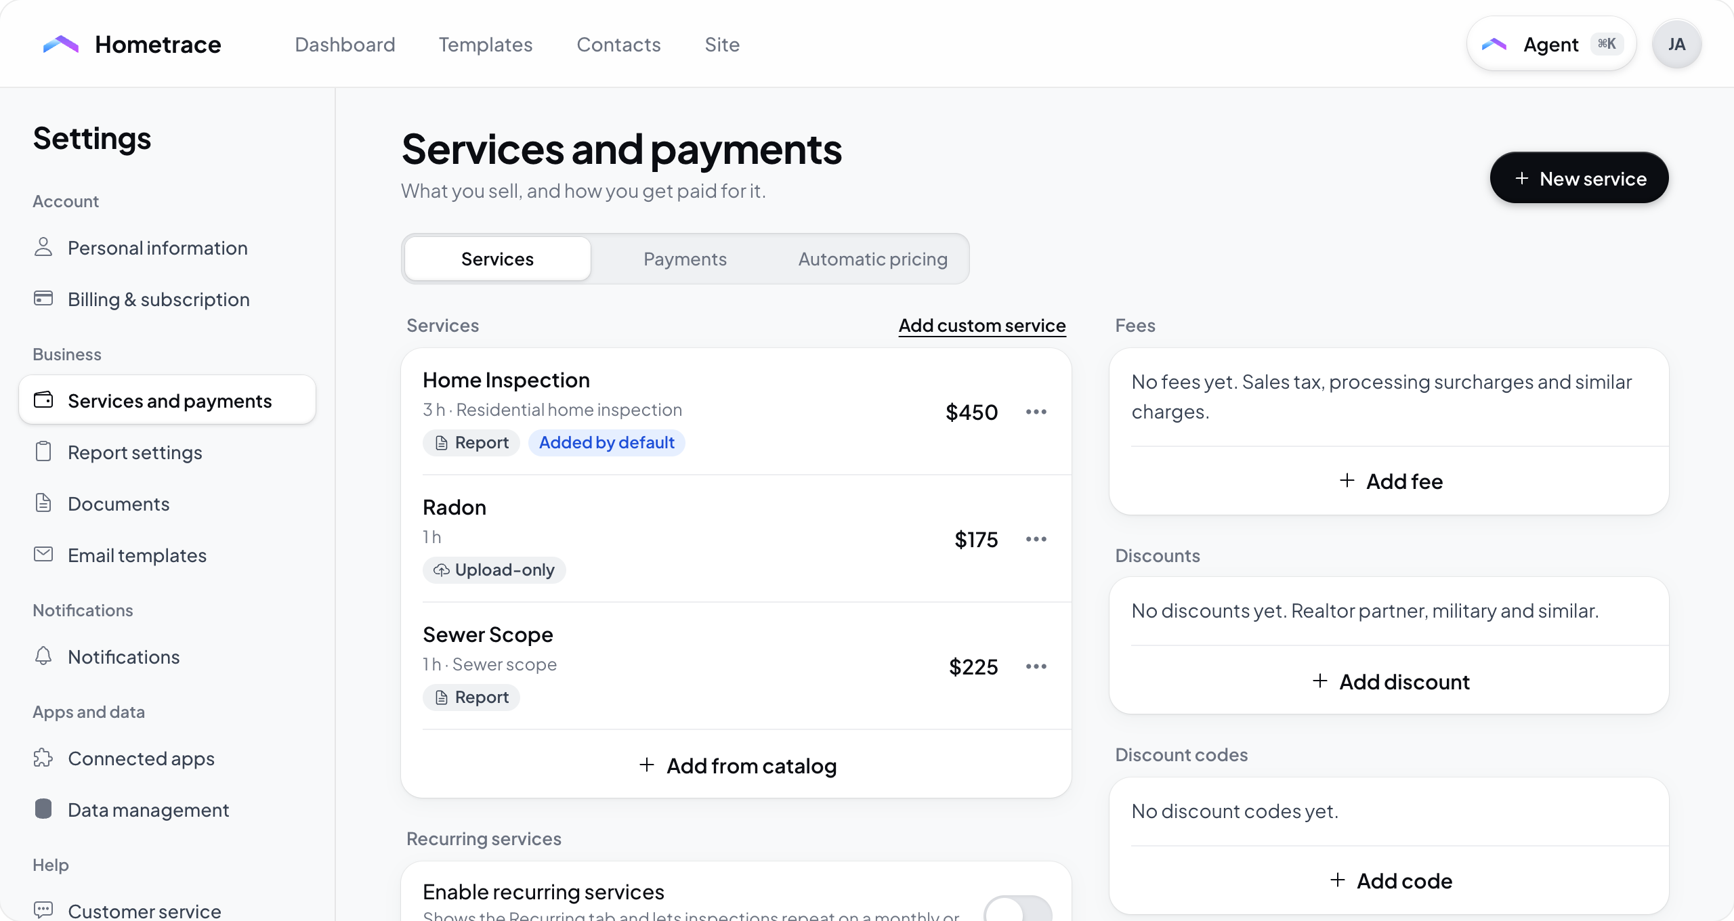Click plus icon beside Add code

coord(1338,880)
